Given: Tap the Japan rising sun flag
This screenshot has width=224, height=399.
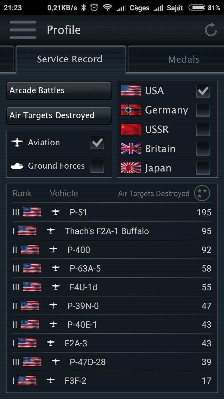Looking at the screenshot, I should [131, 168].
